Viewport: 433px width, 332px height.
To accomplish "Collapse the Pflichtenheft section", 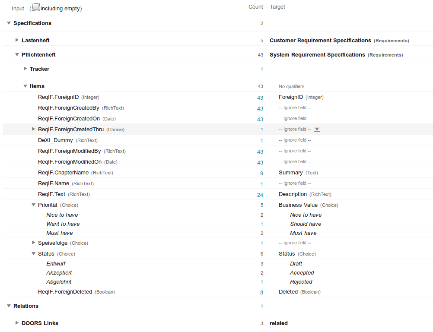I will [17, 55].
